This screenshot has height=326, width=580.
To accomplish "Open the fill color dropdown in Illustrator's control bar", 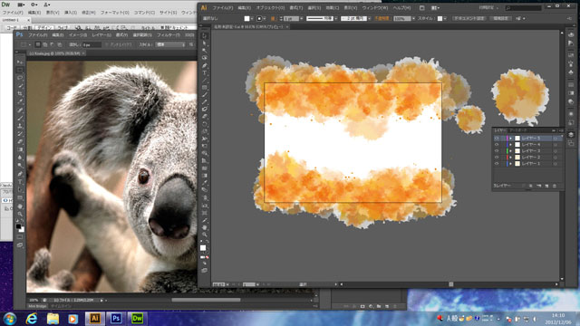I will point(252,18).
